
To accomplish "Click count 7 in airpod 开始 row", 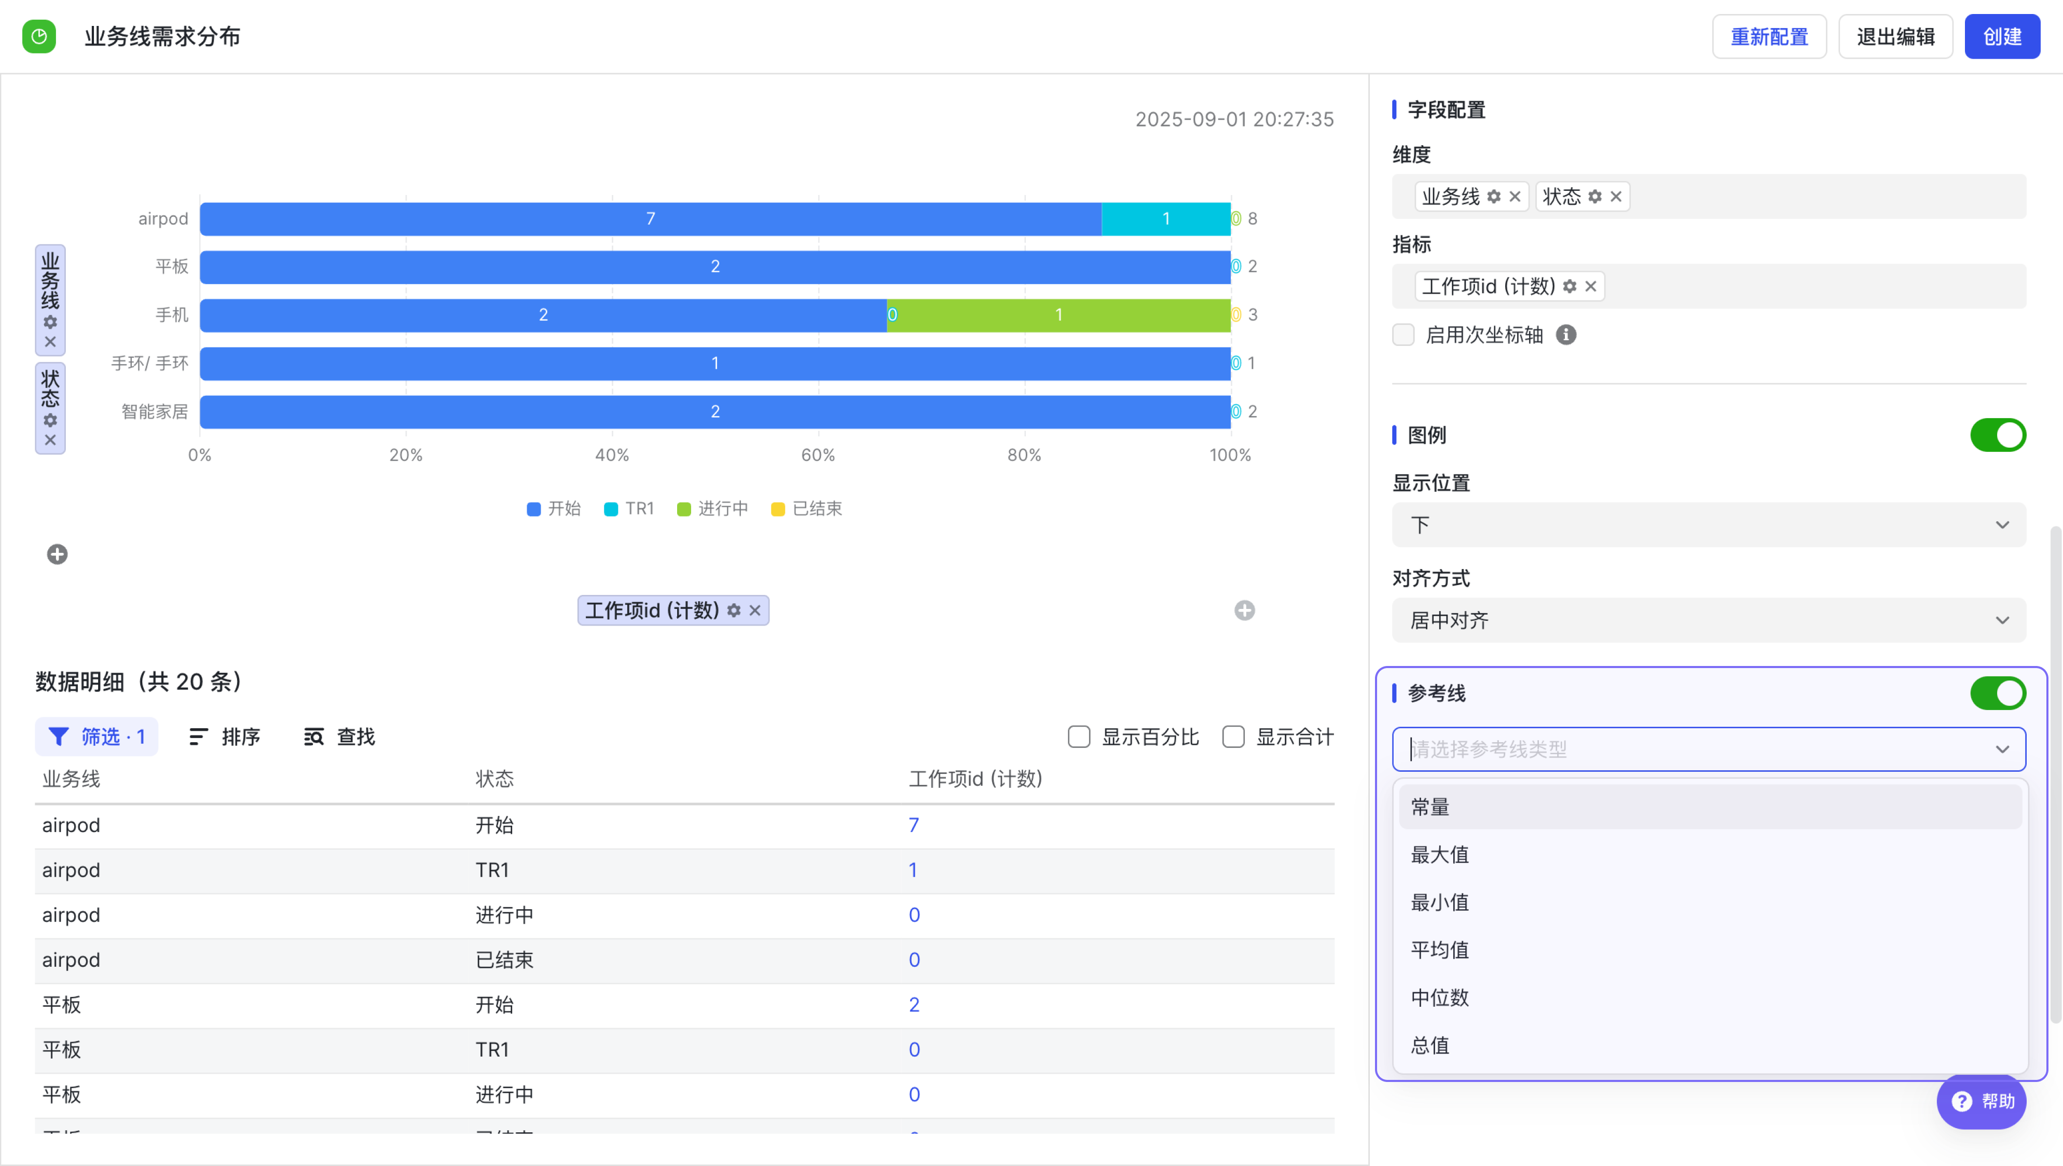I will point(914,826).
